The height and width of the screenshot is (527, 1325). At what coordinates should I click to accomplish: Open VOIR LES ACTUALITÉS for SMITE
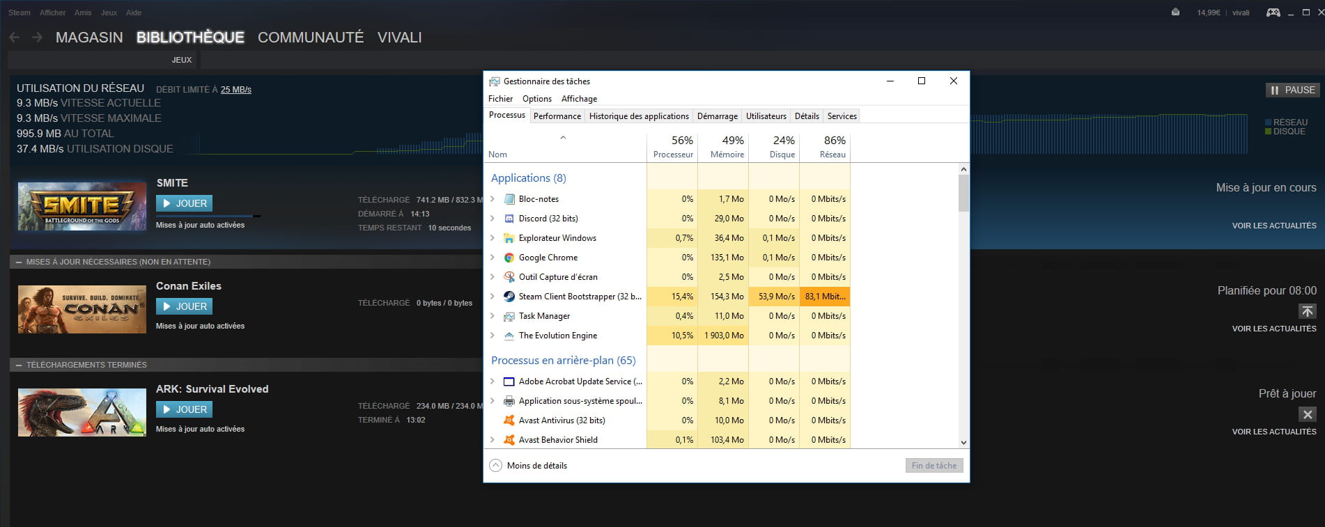tap(1274, 226)
